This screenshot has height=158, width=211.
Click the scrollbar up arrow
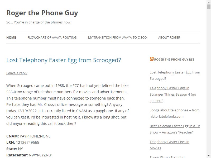[x=209, y=2]
